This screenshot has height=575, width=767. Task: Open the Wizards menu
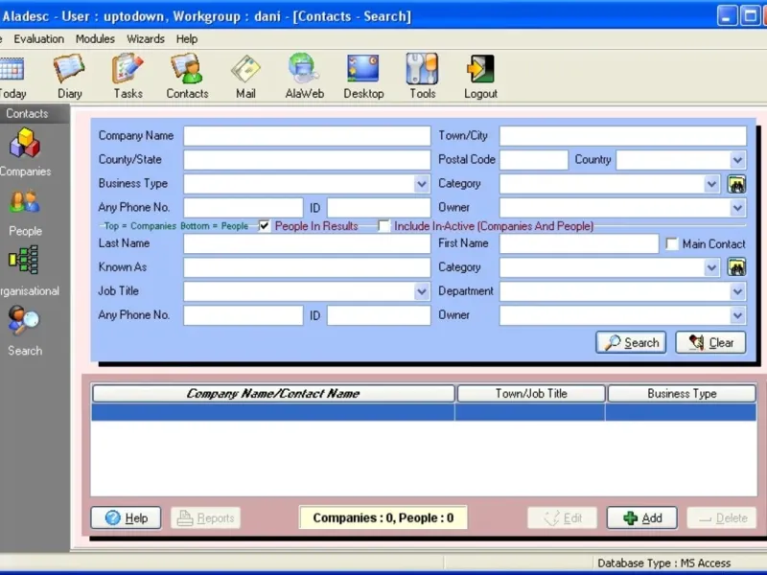(146, 39)
